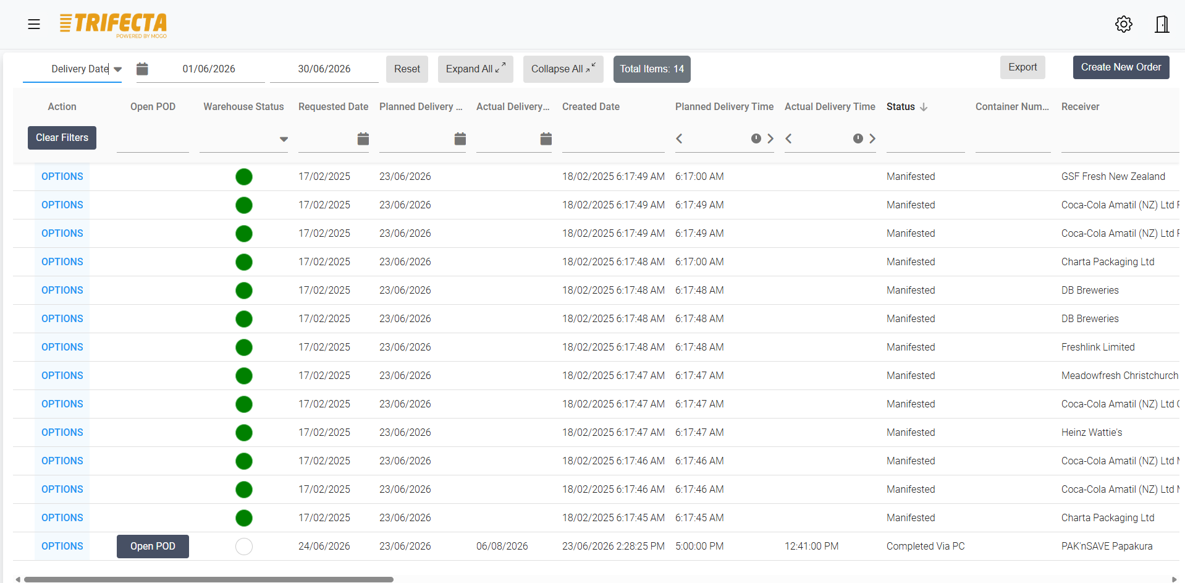Click the Reset button
The image size is (1185, 583).
(x=407, y=69)
